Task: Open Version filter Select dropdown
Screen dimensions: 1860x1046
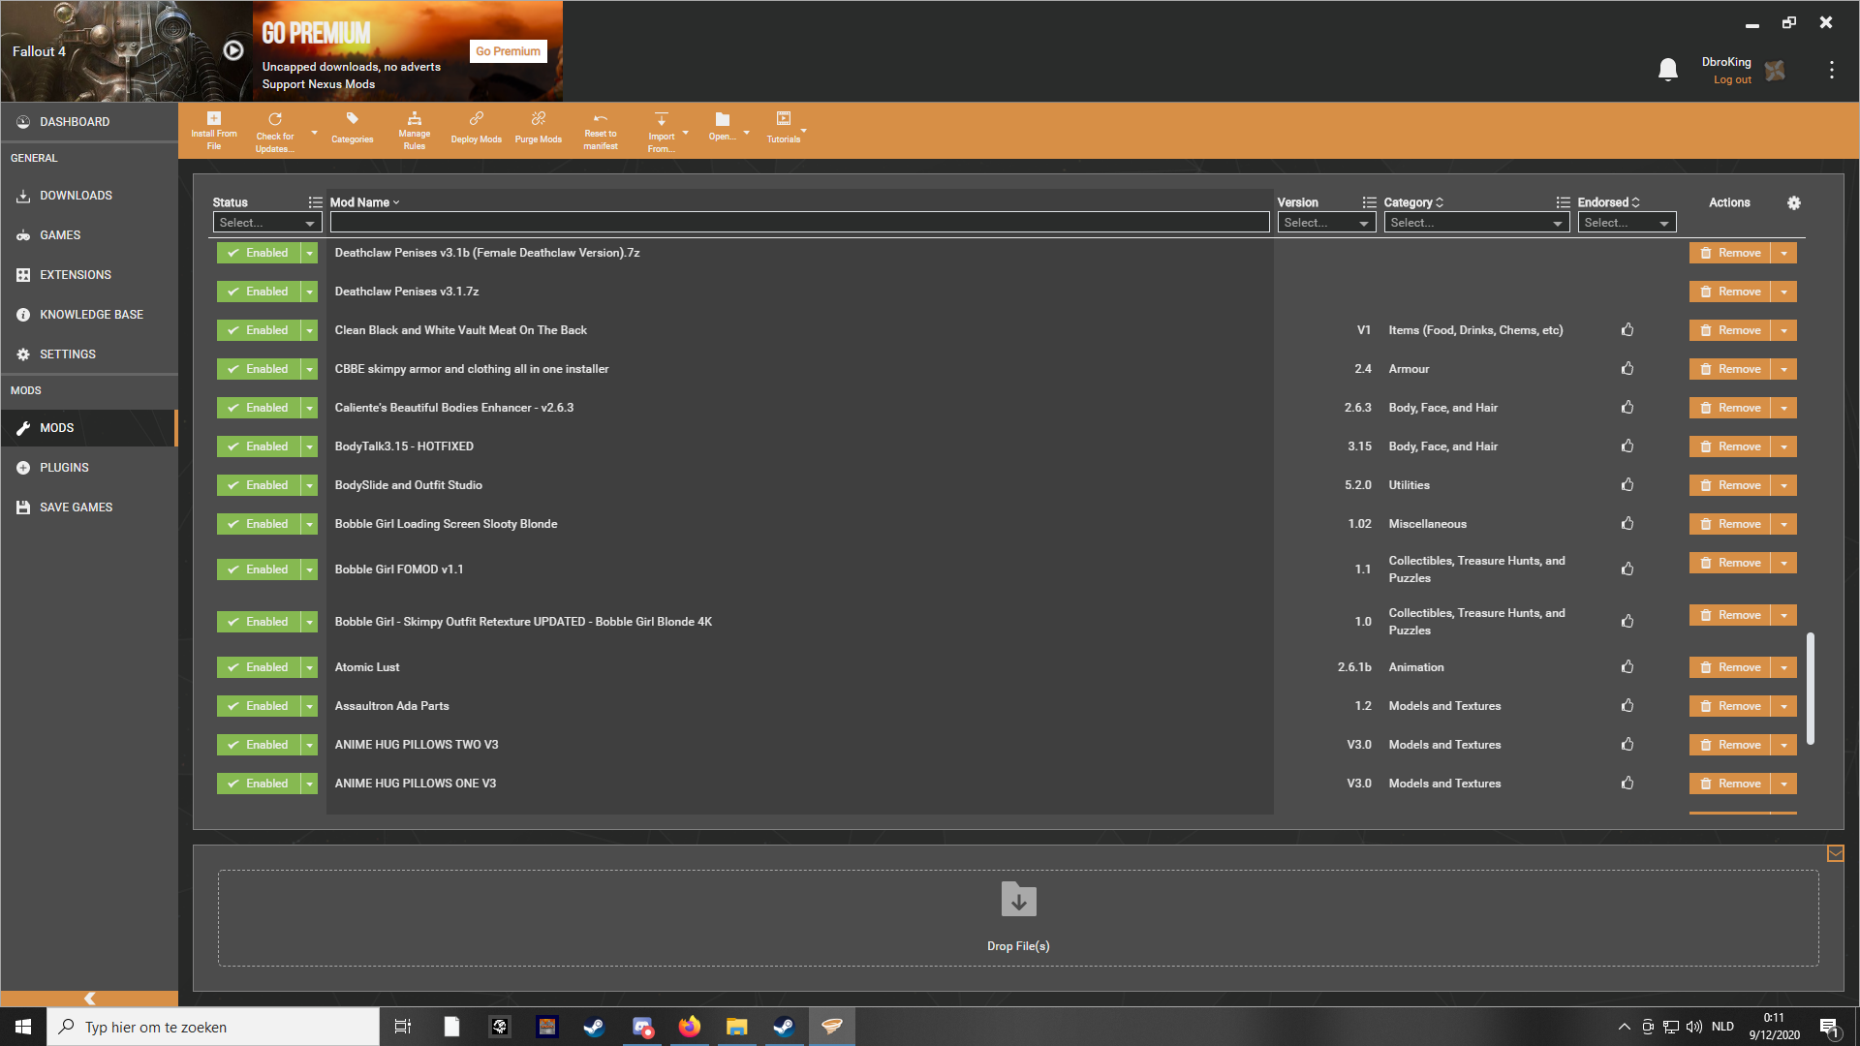Action: click(x=1326, y=223)
